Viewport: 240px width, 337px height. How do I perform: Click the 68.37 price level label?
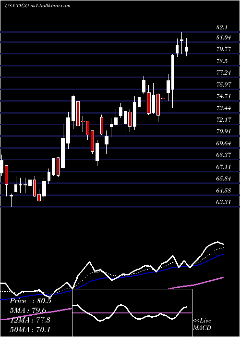click(224, 155)
